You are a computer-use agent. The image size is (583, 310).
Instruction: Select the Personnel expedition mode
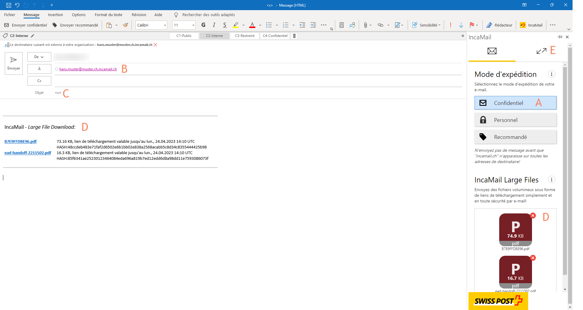tap(515, 120)
